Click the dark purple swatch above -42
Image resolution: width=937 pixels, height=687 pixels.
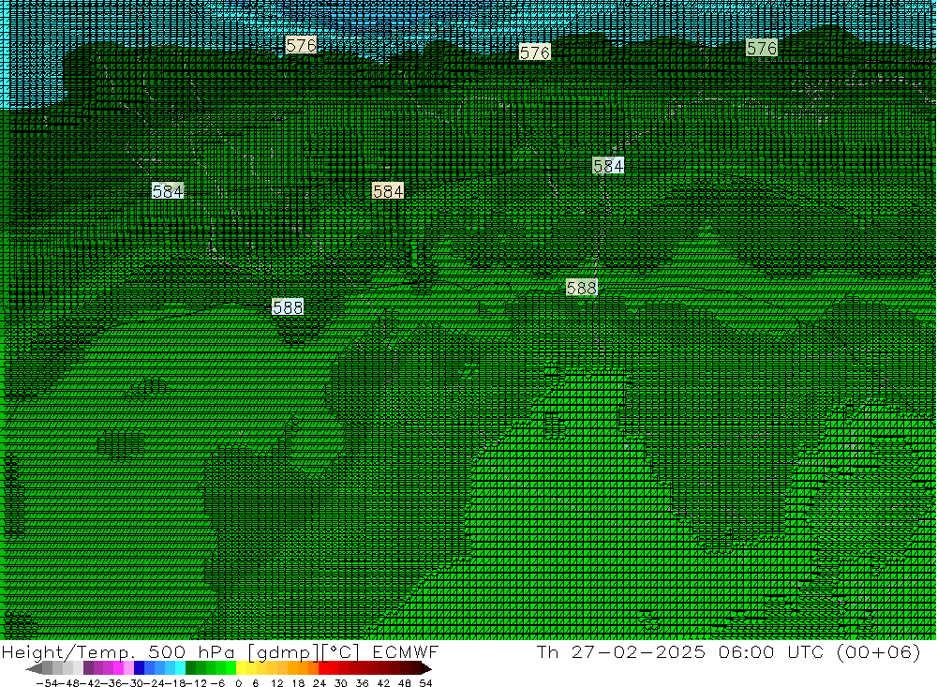point(88,668)
